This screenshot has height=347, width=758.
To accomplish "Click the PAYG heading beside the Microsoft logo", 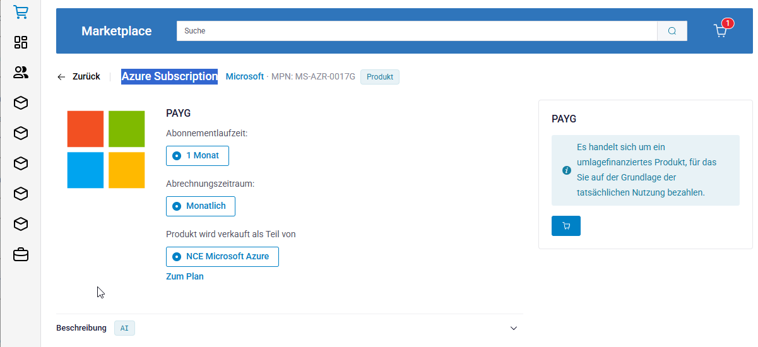I will [178, 114].
